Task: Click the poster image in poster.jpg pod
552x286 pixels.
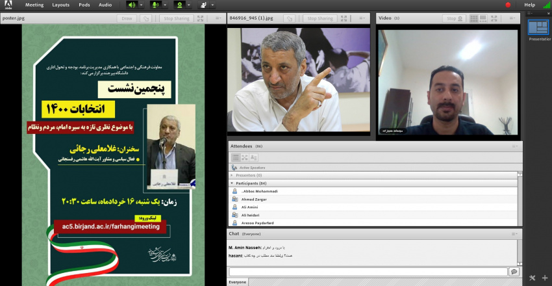Action: point(113,155)
